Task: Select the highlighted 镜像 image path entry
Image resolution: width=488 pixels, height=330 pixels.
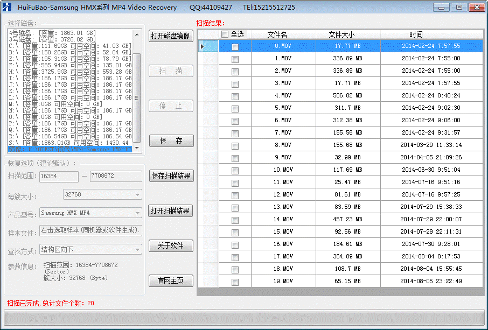Action: click(x=71, y=149)
